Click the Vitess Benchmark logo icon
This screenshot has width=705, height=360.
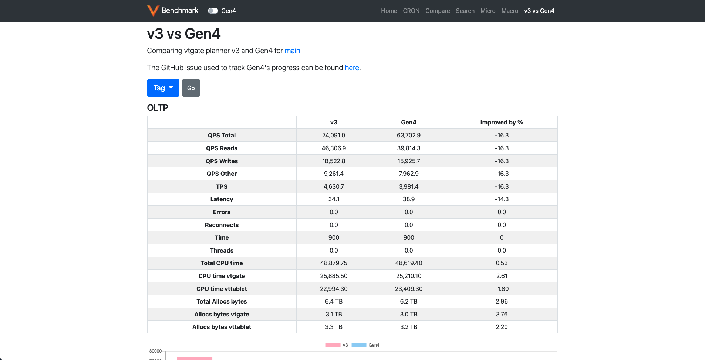(153, 11)
